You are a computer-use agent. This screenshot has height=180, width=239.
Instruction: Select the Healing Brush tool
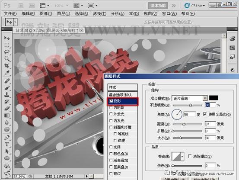click(x=7, y=80)
